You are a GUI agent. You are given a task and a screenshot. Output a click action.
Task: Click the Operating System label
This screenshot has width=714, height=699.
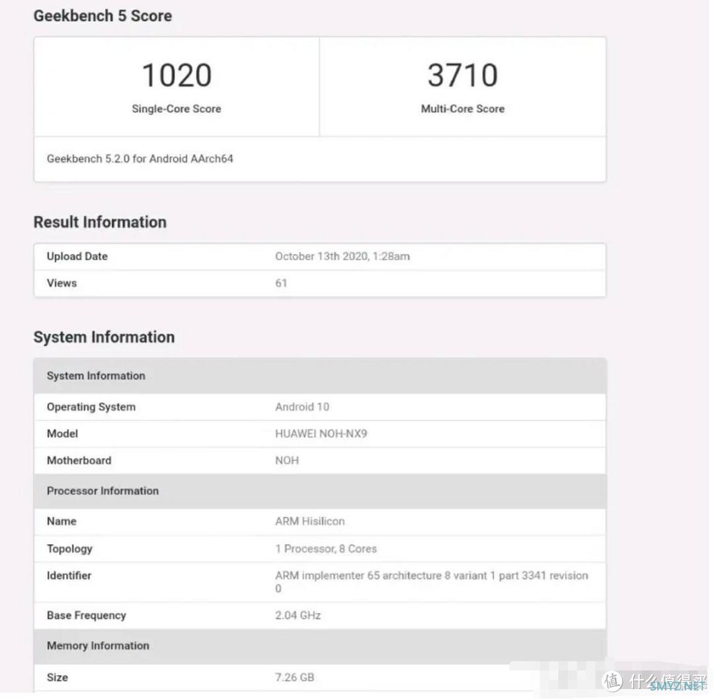[91, 407]
